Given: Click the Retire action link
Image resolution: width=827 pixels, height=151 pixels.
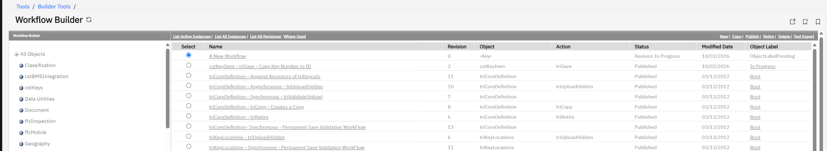Looking at the screenshot, I should pos(768,37).
